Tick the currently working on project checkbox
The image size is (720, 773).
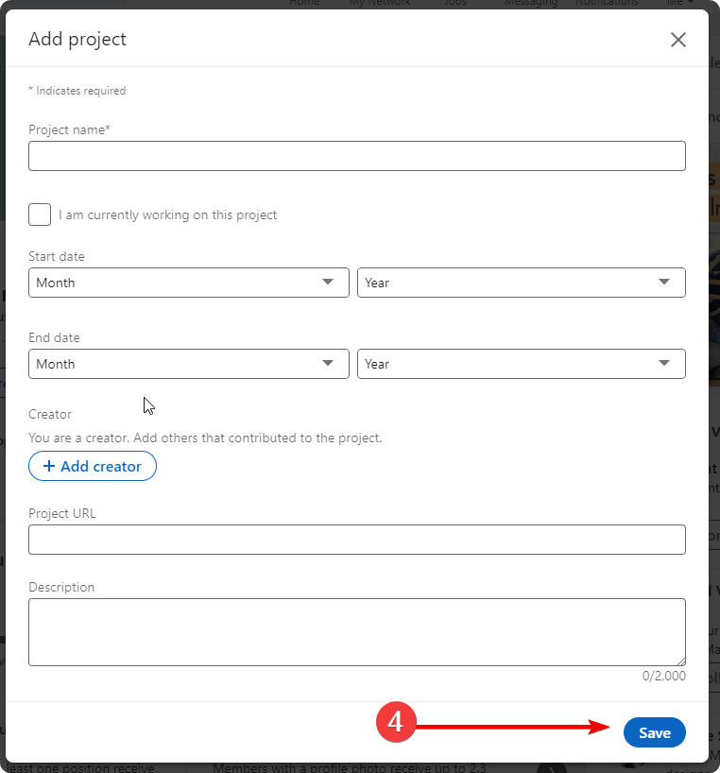tap(40, 215)
